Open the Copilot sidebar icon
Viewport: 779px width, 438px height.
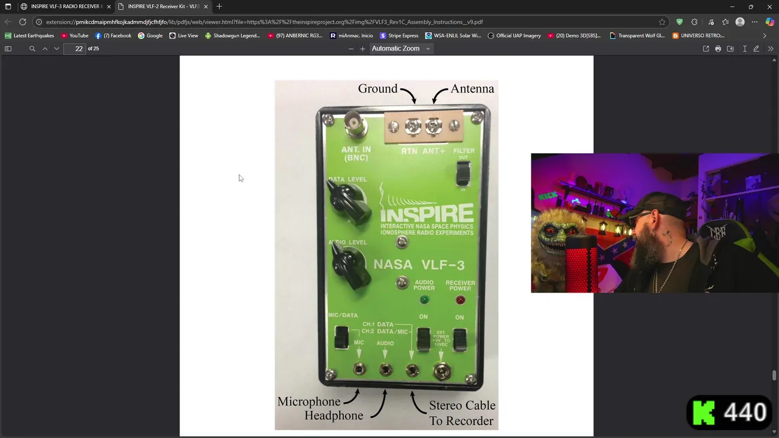tap(770, 22)
